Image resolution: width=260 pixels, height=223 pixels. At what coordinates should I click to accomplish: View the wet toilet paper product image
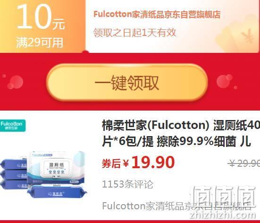coord(43,174)
